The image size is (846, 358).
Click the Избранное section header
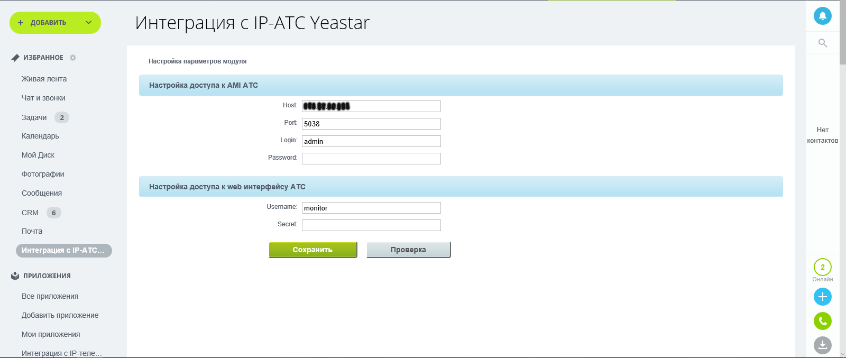pos(43,58)
